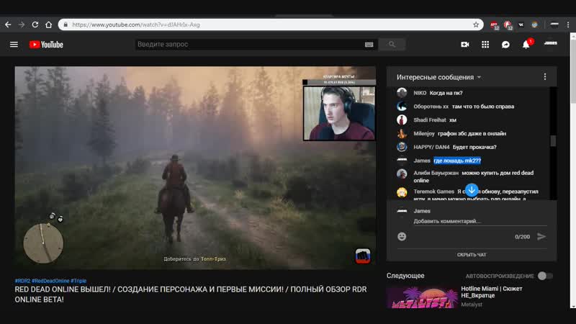The width and height of the screenshot is (576, 324).
Task: Click Shadi Freihat's chat avatar
Action: pos(402,120)
